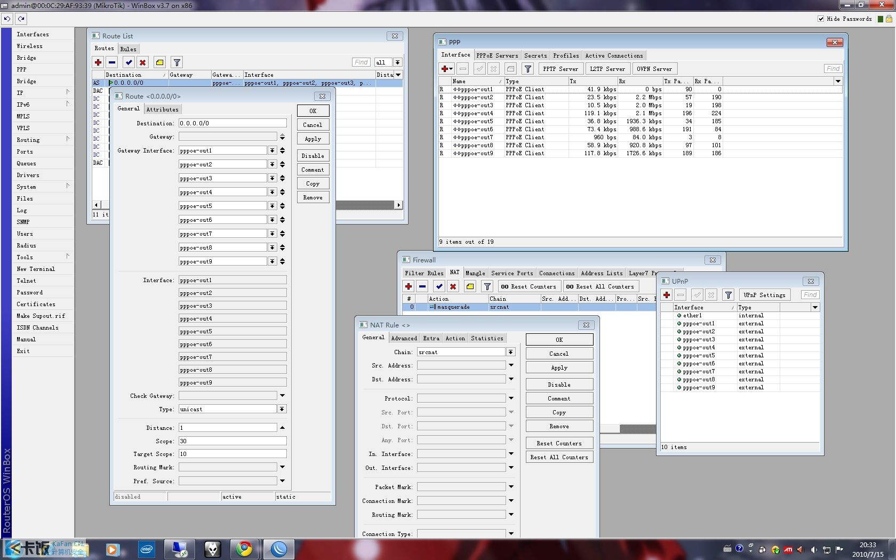This screenshot has width=896, height=560.
Task: Open NAT Rule Chain dropdown
Action: tap(511, 352)
